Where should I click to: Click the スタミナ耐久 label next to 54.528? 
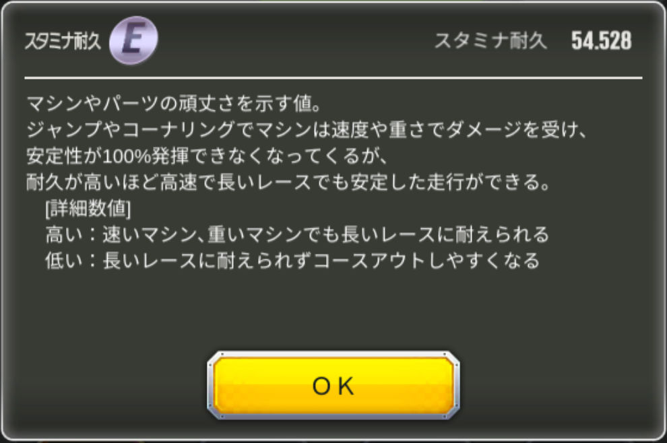490,41
